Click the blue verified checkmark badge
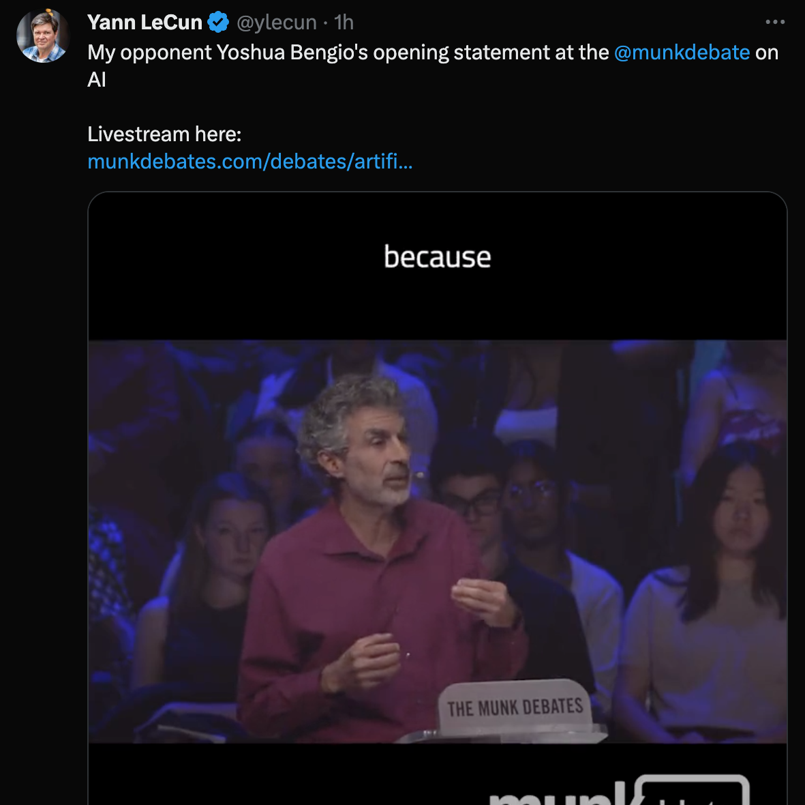The height and width of the screenshot is (805, 805). coord(218,23)
